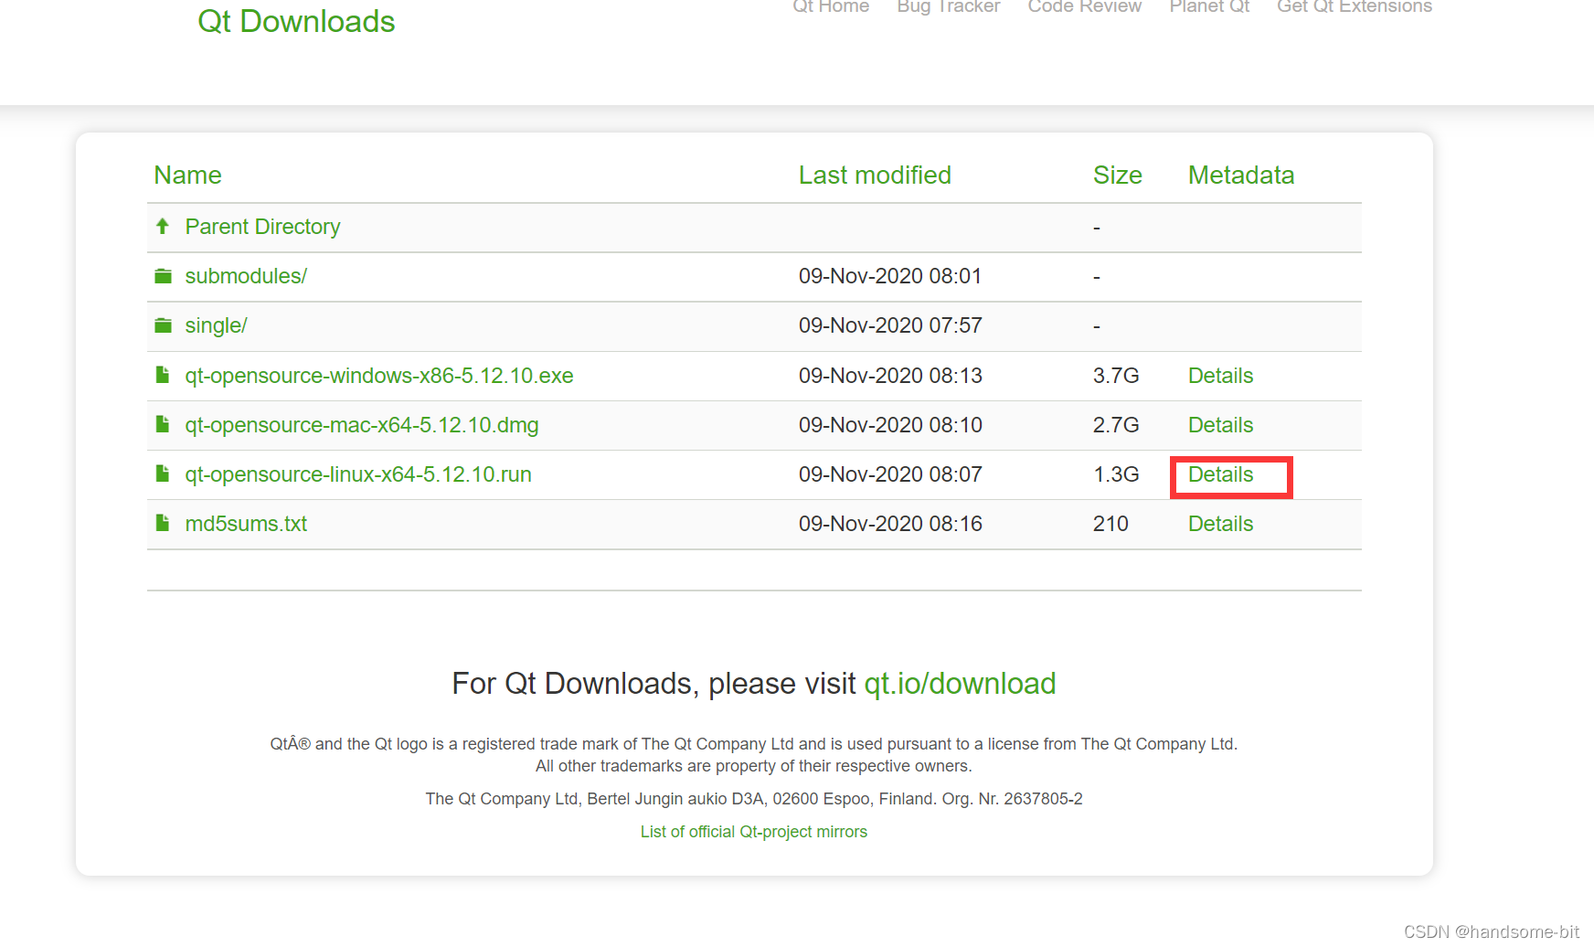Open md5sums.txt file link
Viewport: 1594px width, 947px height.
pos(246,524)
